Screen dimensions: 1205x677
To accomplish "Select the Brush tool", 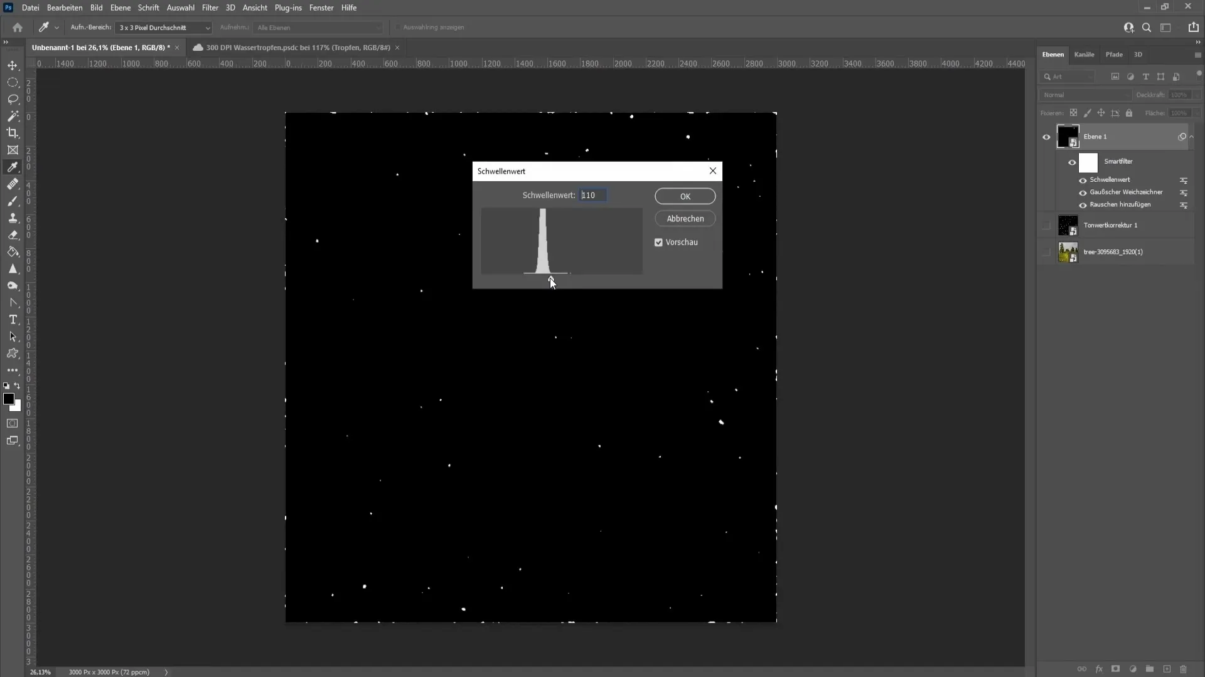I will click(13, 201).
